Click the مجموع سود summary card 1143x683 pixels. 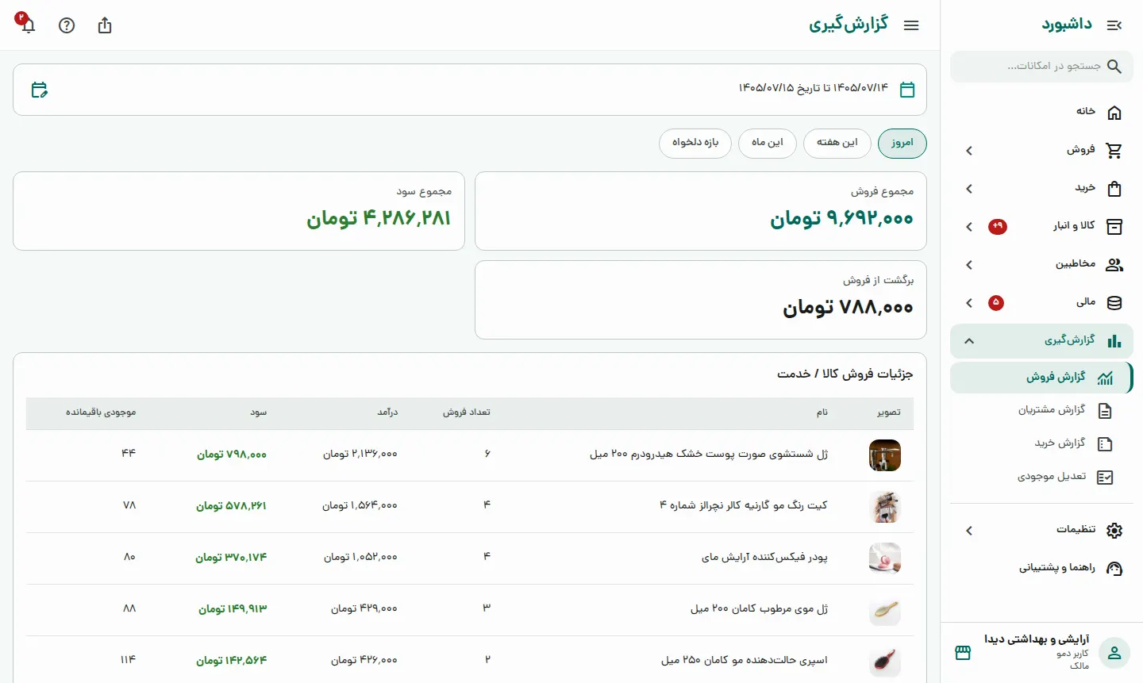pos(239,211)
